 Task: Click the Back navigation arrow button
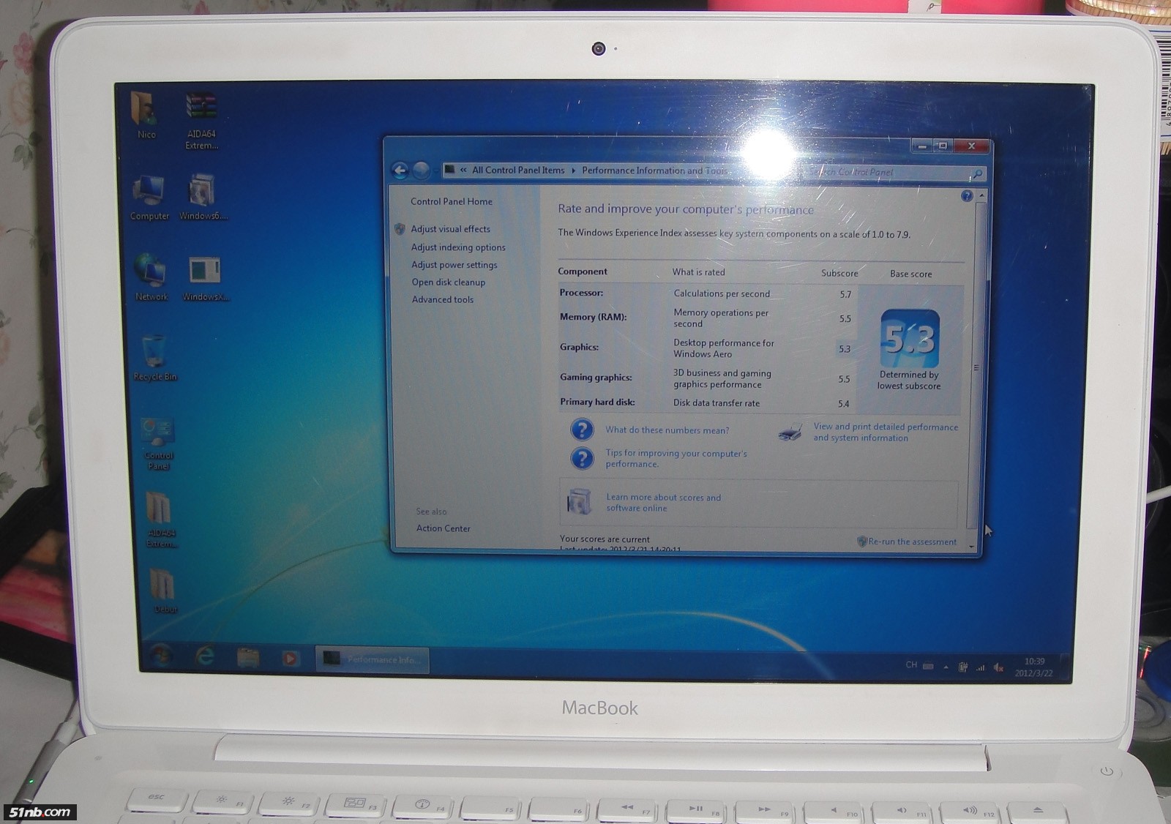click(x=400, y=171)
